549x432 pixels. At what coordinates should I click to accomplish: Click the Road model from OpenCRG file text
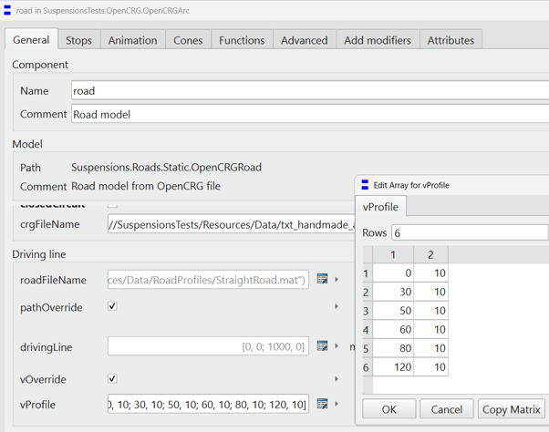pyautogui.click(x=146, y=186)
